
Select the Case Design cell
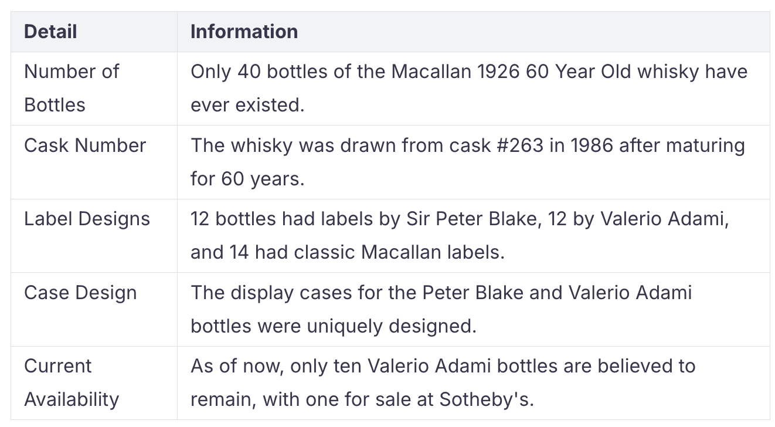click(94, 309)
